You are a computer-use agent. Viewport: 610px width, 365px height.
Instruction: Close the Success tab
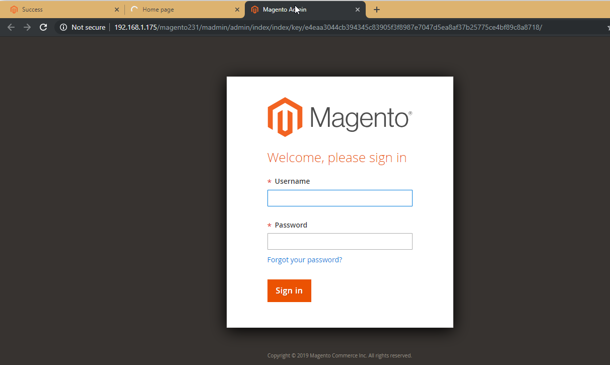click(x=117, y=10)
